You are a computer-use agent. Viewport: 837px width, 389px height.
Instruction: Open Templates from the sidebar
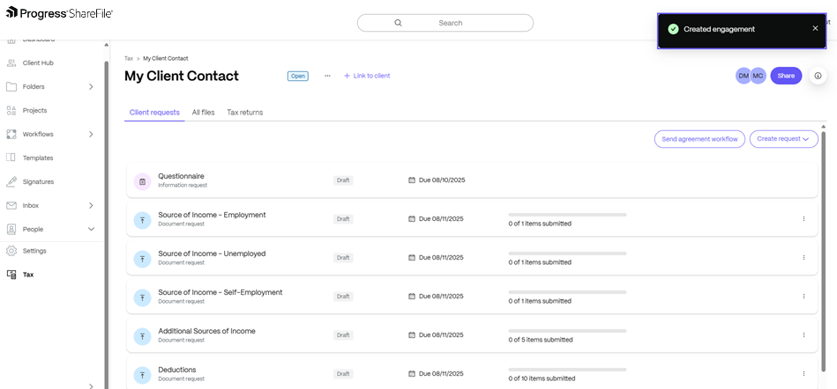pos(38,158)
